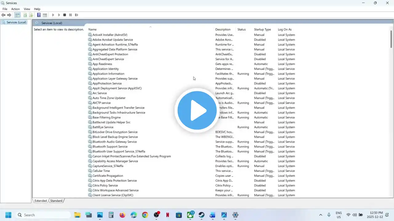Click the vertical scrollbar thumb of the services list
Viewport: 394px width, 221px height.
(392, 39)
